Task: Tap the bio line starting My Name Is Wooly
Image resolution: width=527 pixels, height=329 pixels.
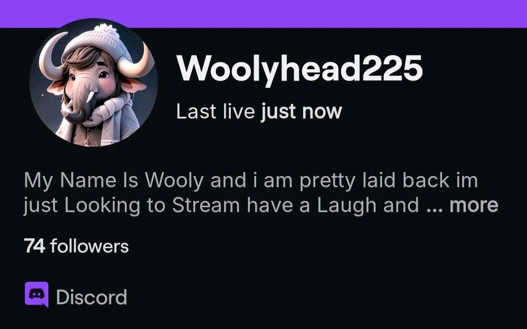Action: click(251, 180)
